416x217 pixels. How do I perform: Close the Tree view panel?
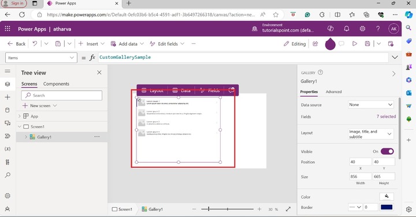99,72
